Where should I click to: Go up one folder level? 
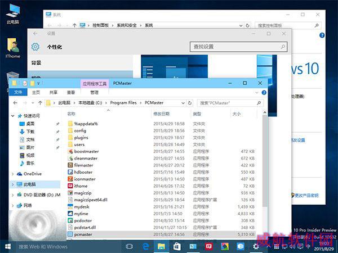click(40, 103)
